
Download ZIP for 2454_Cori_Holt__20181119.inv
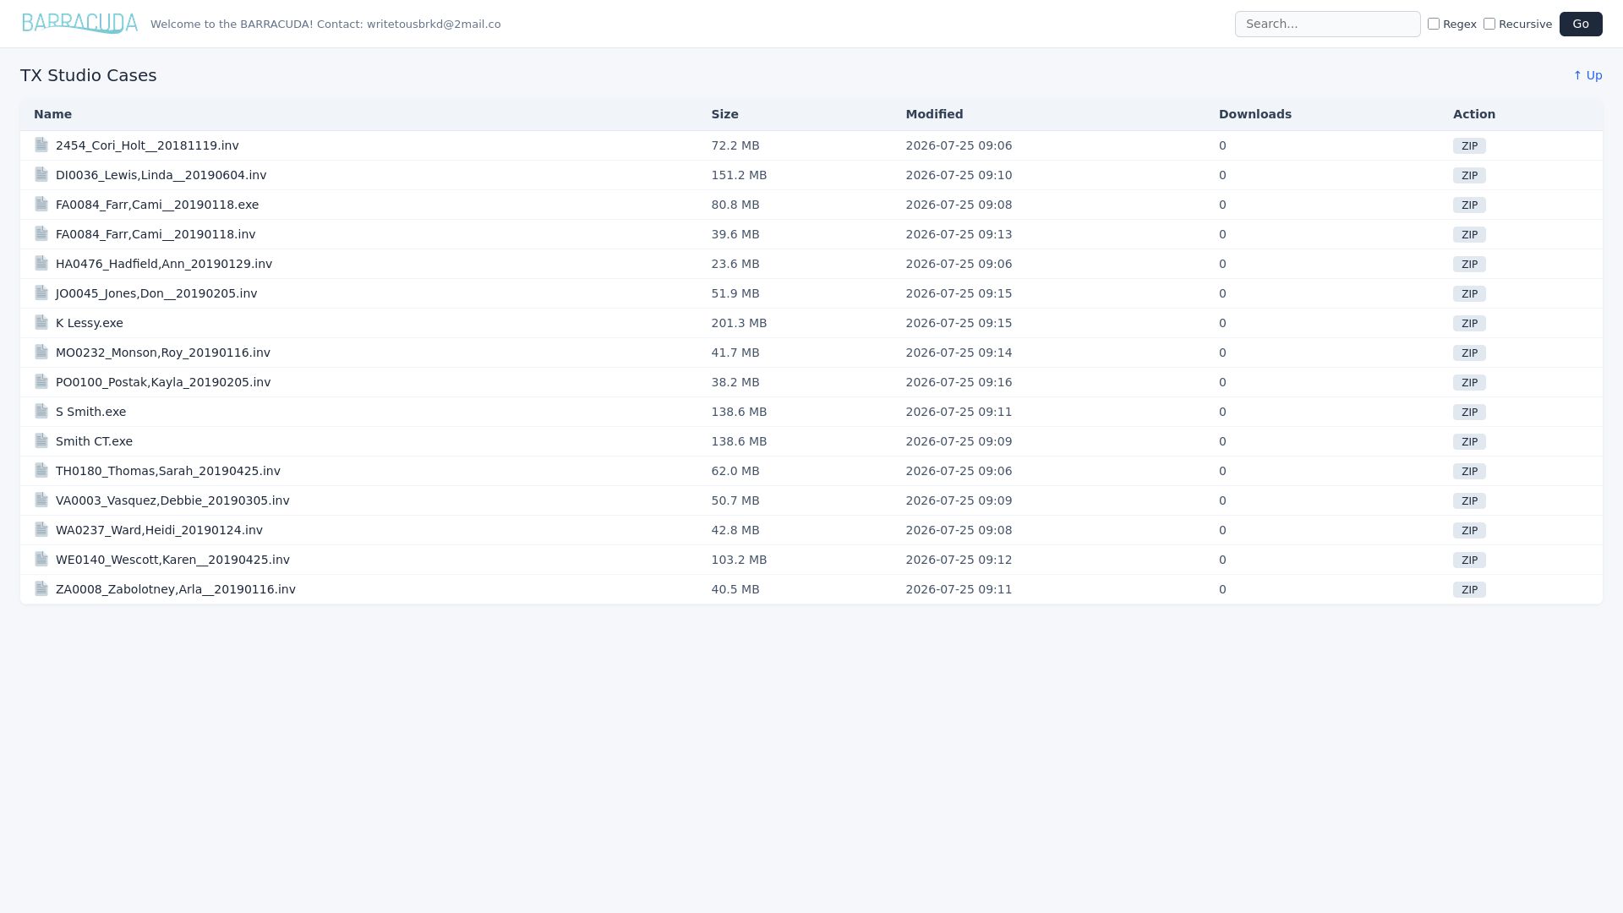pyautogui.click(x=1469, y=145)
